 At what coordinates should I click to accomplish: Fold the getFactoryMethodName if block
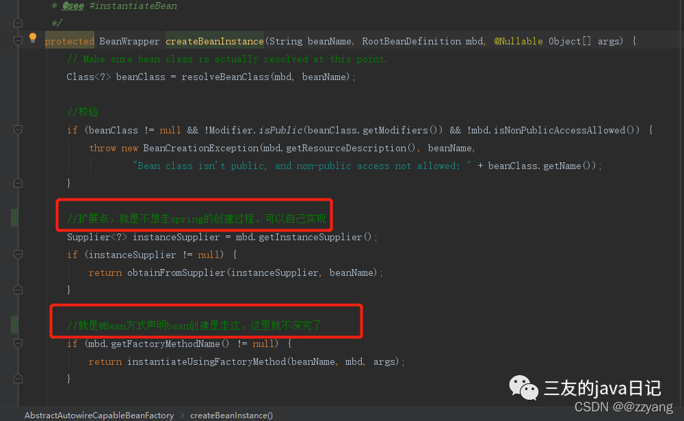coord(18,344)
